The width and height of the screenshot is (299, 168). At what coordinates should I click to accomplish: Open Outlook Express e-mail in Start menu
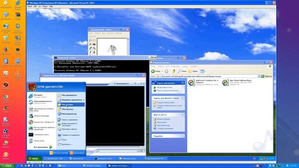42,102
